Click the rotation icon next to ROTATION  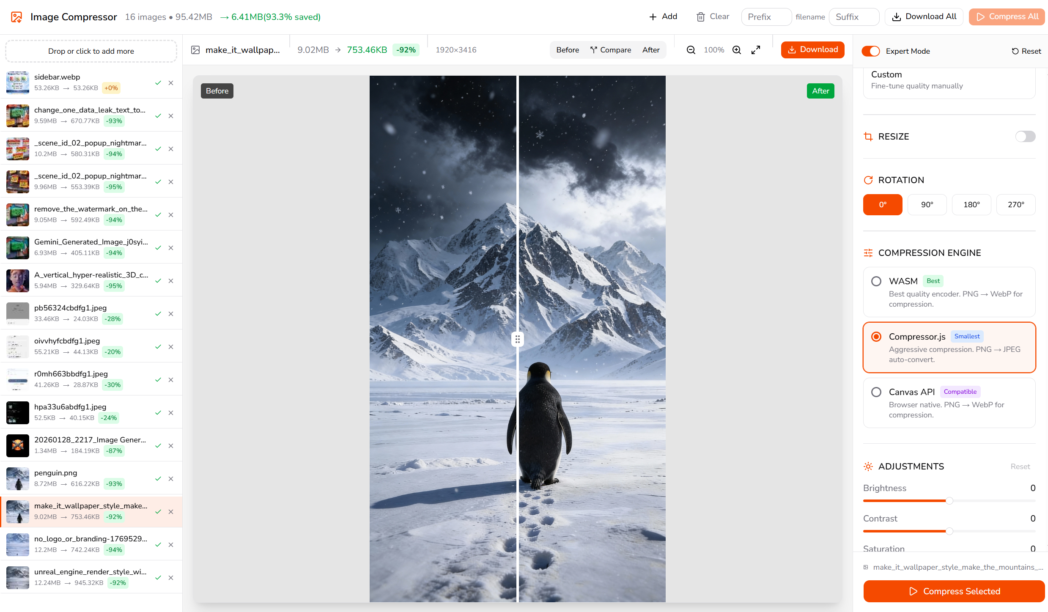click(868, 180)
